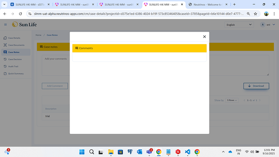Viewport: 279px width, 157px height.
Task: Go to next page of comments table
Action: click(260, 100)
